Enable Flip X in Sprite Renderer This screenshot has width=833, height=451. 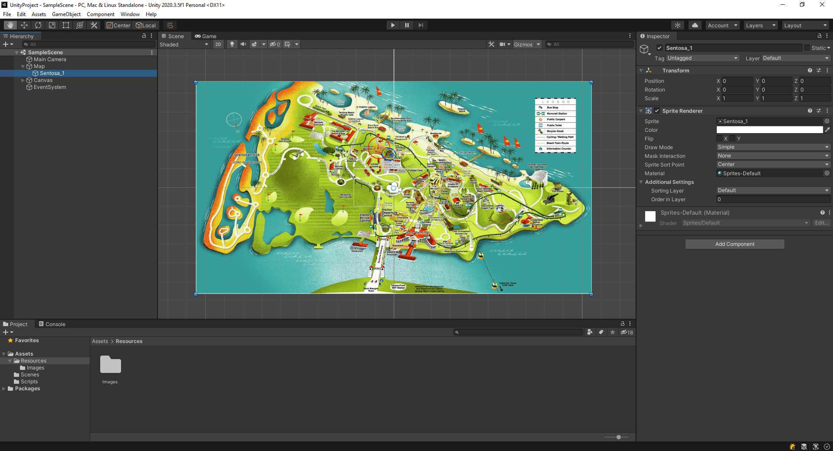(720, 138)
